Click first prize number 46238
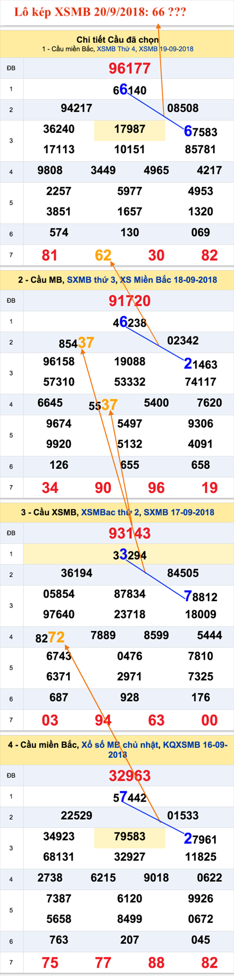 [129, 322]
